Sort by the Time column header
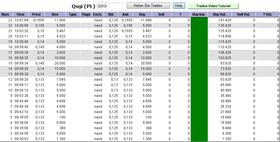 click(x=21, y=14)
